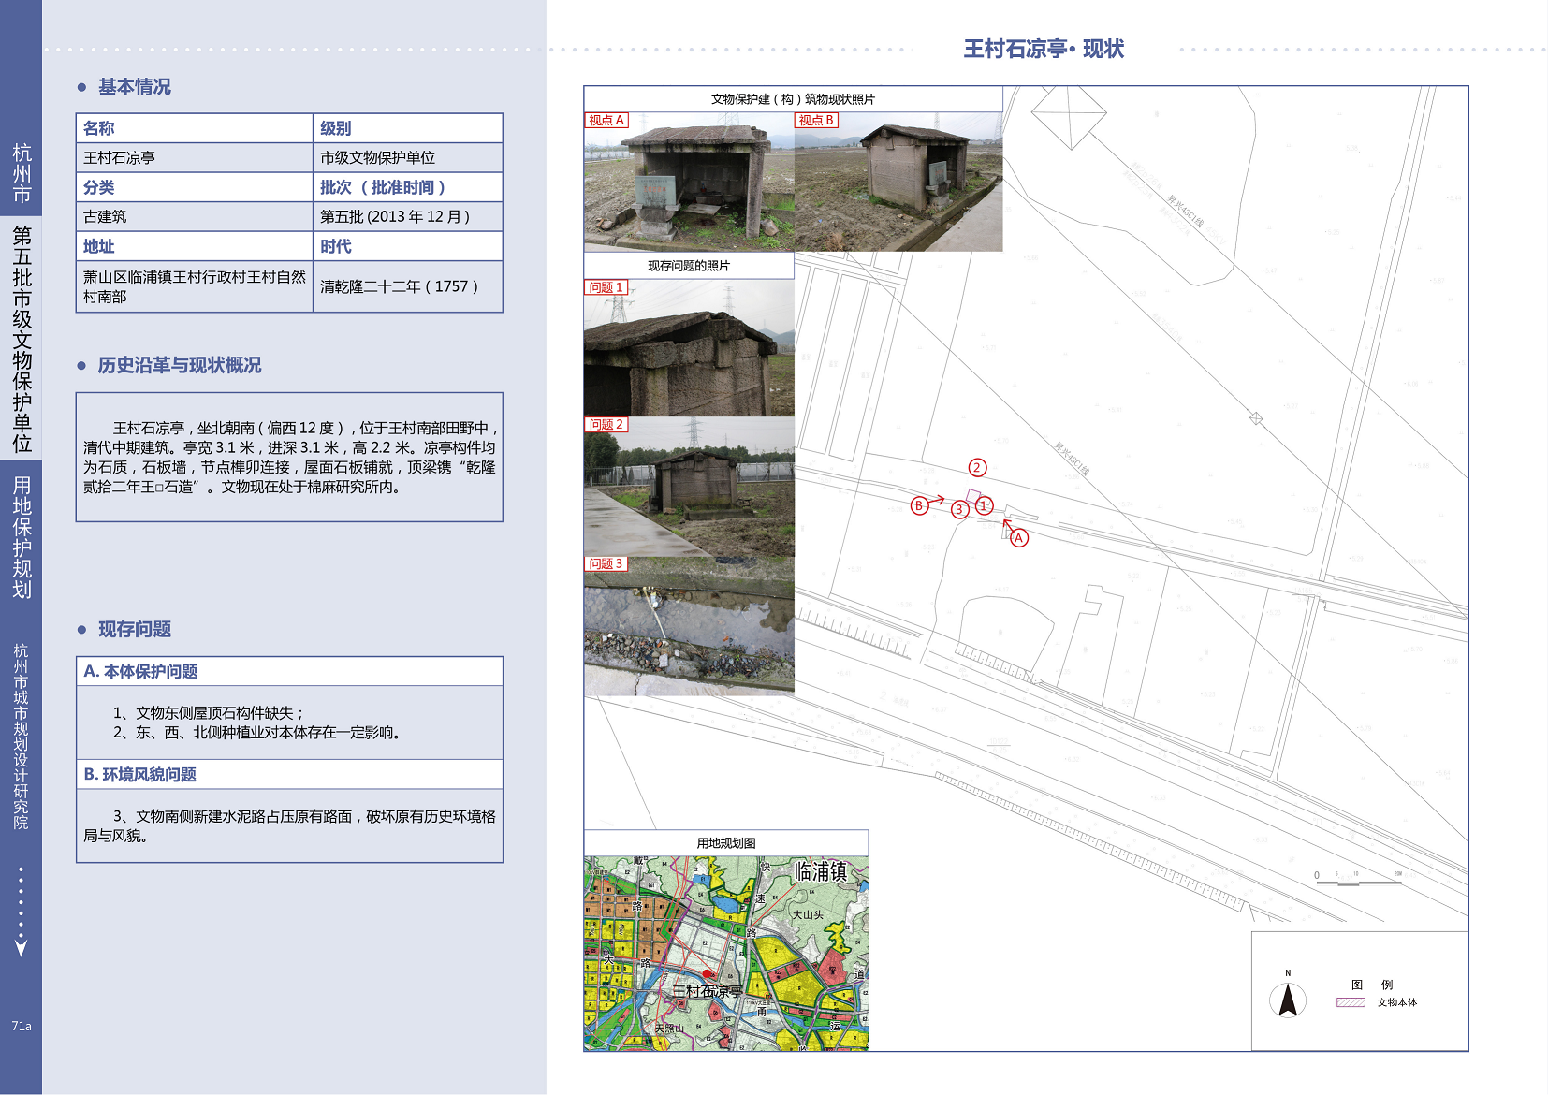Click the 基本情况 section heading
Screen dimensions: 1548x1095
(135, 87)
